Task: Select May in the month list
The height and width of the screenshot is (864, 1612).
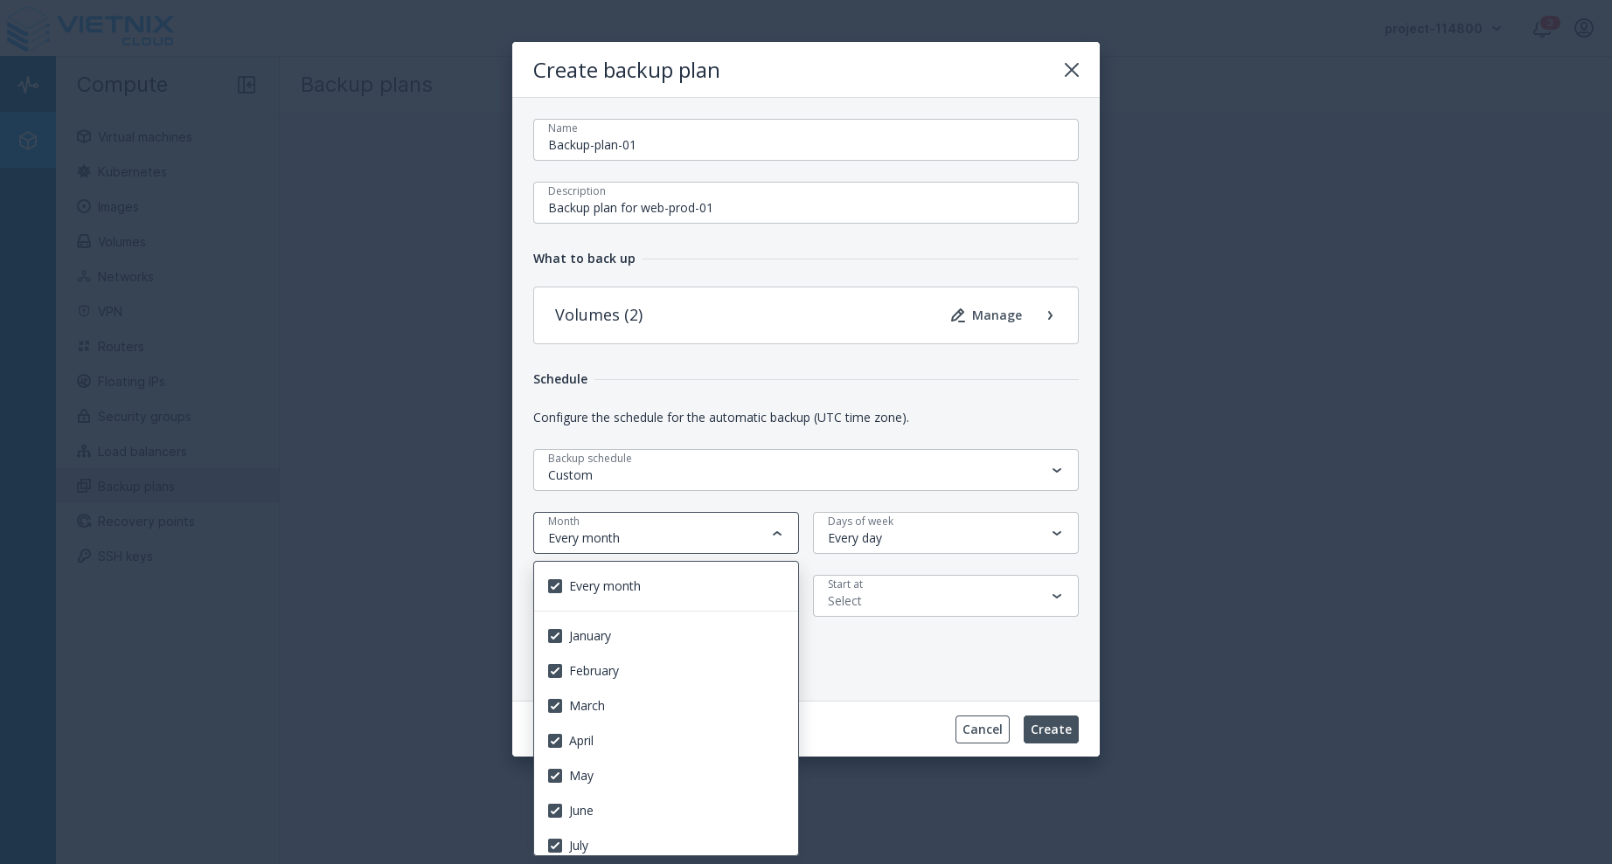Action: pyautogui.click(x=581, y=776)
